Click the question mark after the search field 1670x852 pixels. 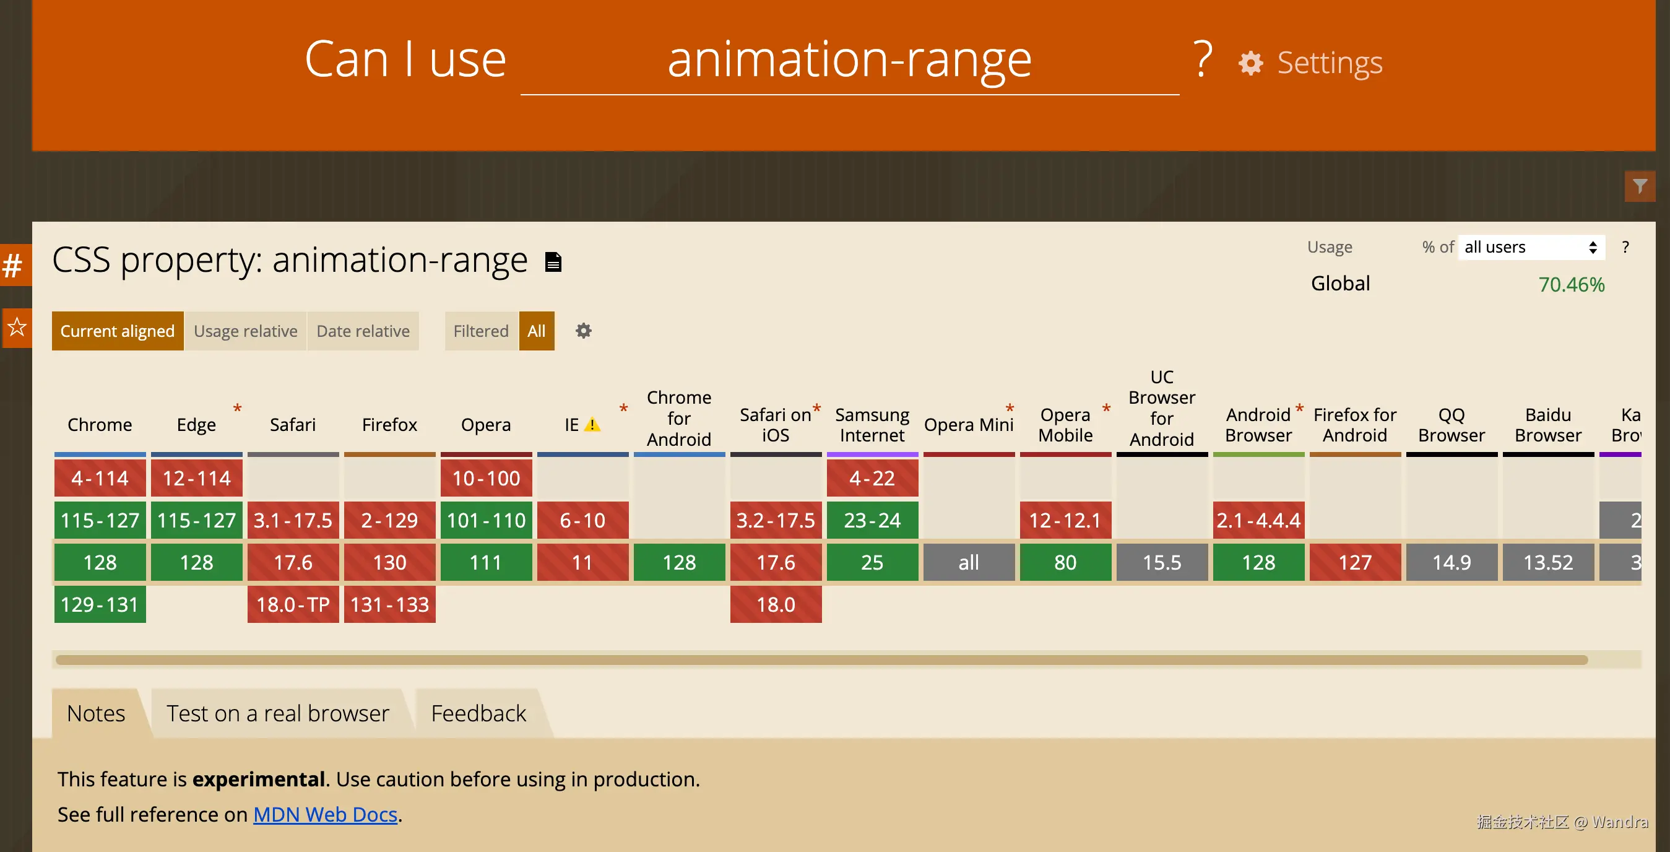pyautogui.click(x=1203, y=59)
